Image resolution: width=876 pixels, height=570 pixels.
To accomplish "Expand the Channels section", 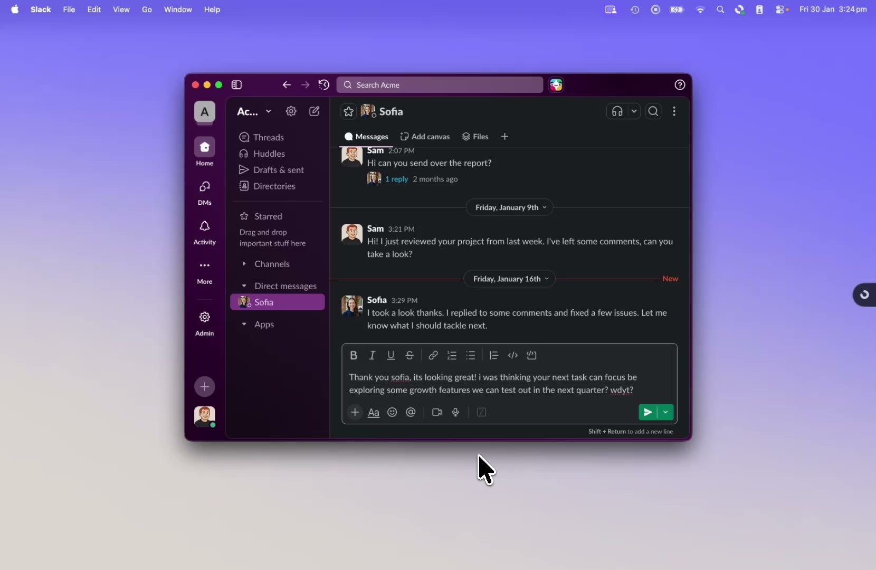I will [x=244, y=264].
